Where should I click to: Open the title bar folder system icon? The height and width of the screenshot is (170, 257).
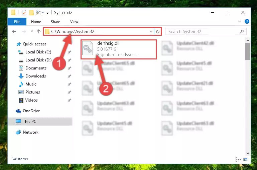click(x=13, y=12)
